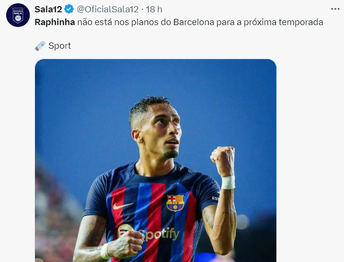Click the bold word Raphinha
This screenshot has height=262, width=344.
click(55, 22)
